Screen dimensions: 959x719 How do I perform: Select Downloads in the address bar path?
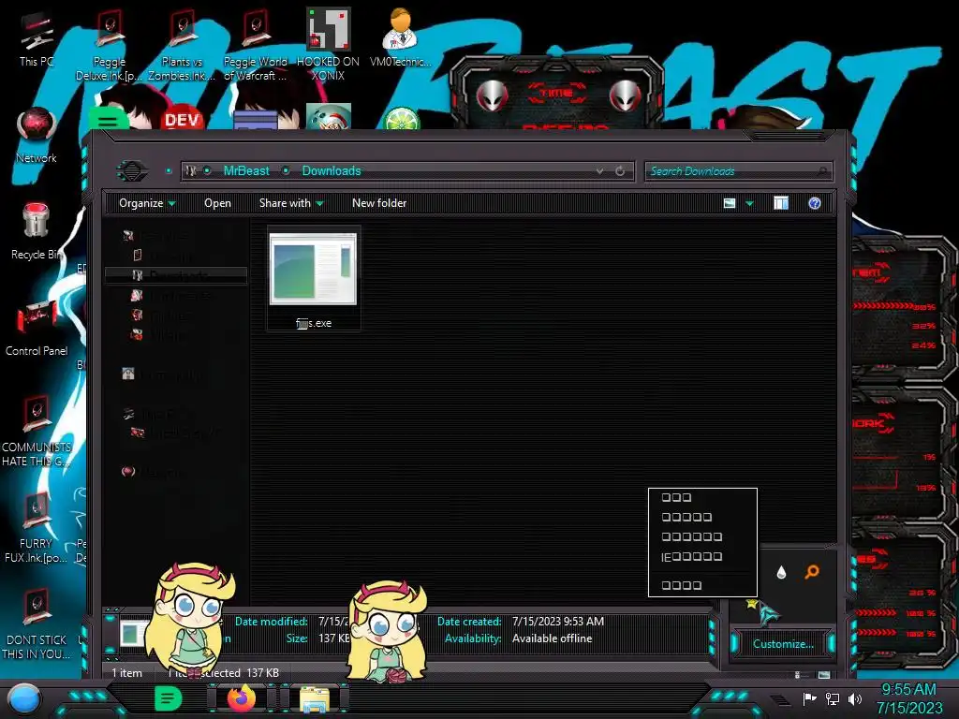[332, 171]
